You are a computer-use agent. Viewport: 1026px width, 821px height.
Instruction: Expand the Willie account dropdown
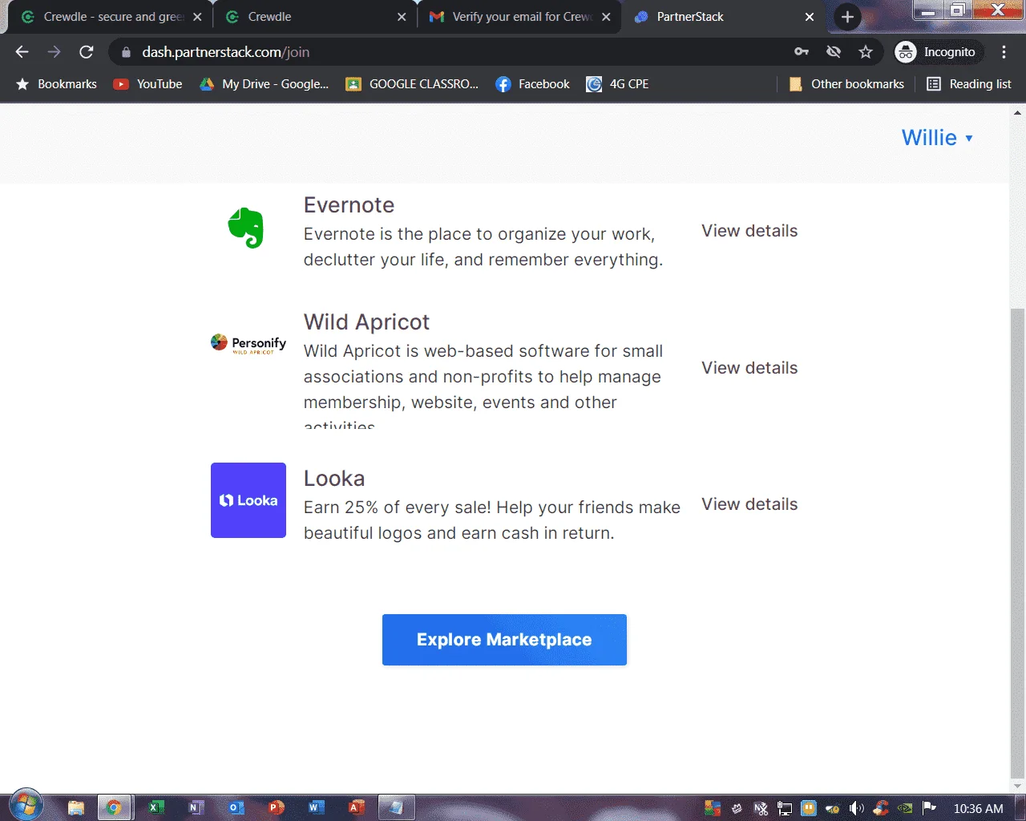(937, 138)
